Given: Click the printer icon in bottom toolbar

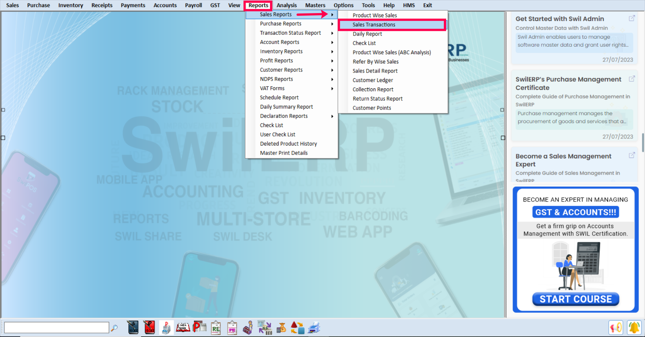Looking at the screenshot, I should (x=314, y=328).
